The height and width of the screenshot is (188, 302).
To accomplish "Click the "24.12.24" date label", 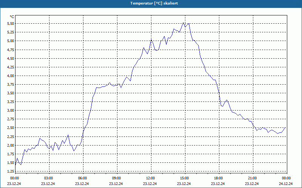I will click(x=286, y=184).
